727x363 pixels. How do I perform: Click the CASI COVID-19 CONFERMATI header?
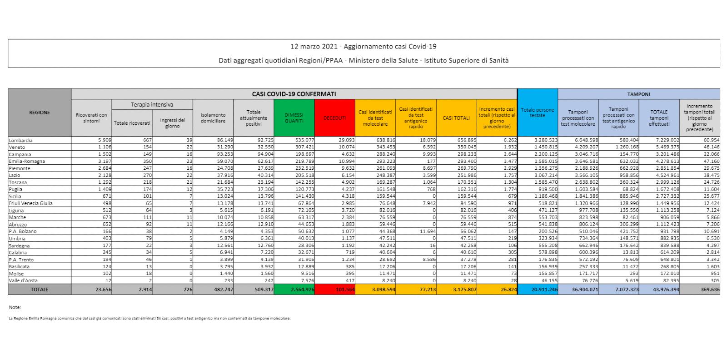click(294, 94)
